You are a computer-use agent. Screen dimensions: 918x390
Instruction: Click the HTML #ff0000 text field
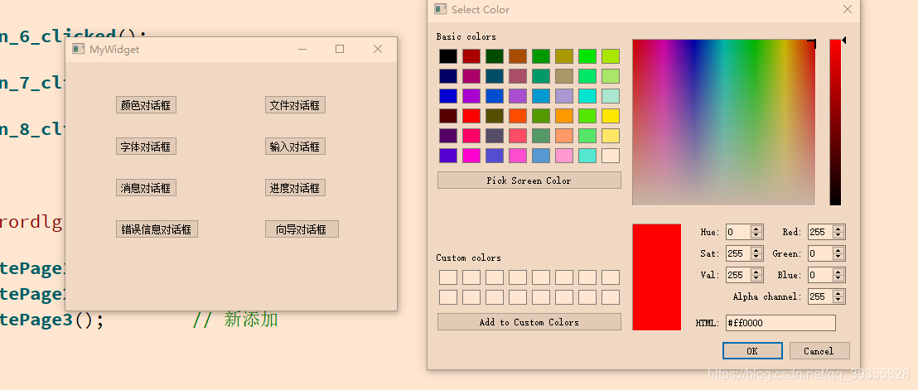(x=780, y=323)
